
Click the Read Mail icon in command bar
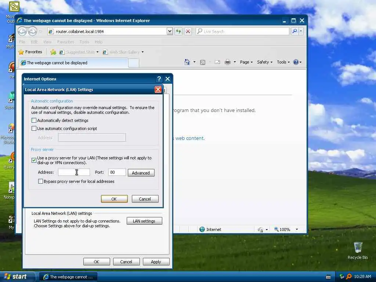[217, 62]
